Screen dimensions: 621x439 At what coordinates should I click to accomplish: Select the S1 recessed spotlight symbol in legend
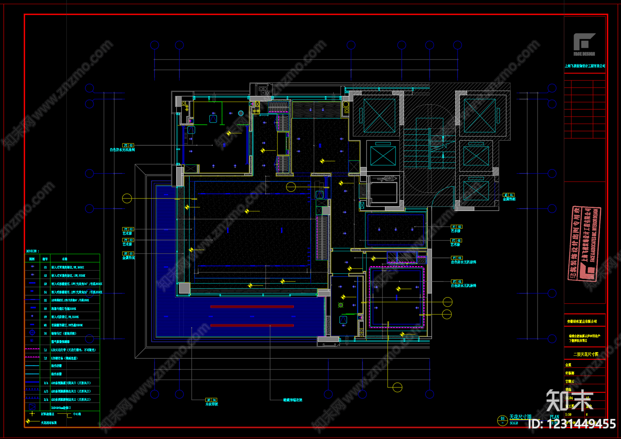[33, 267]
